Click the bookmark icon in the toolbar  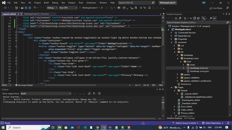(x=149, y=8)
